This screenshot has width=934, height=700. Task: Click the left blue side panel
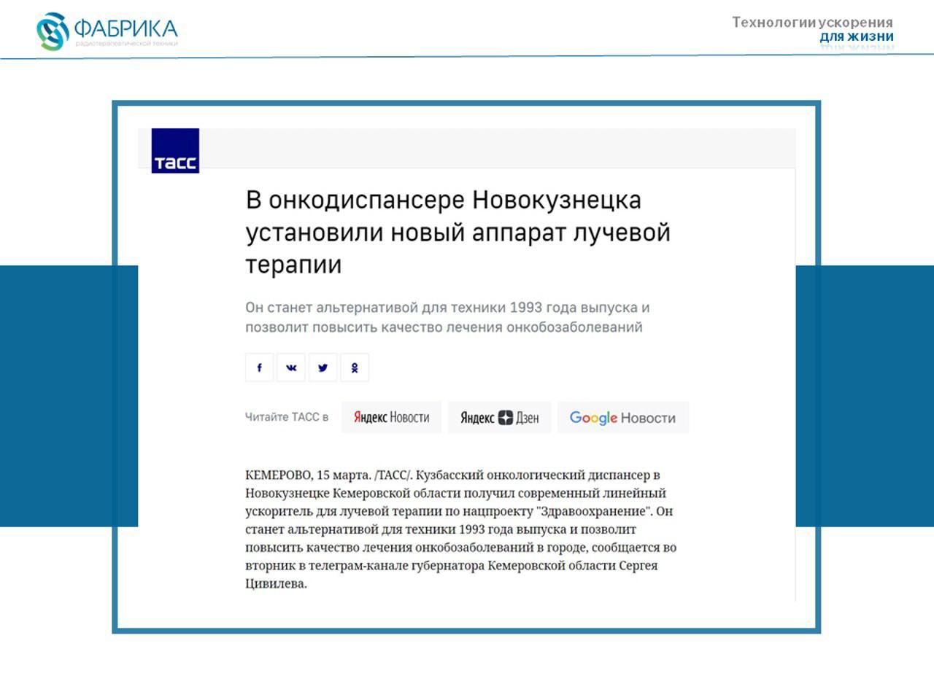tap(69, 396)
